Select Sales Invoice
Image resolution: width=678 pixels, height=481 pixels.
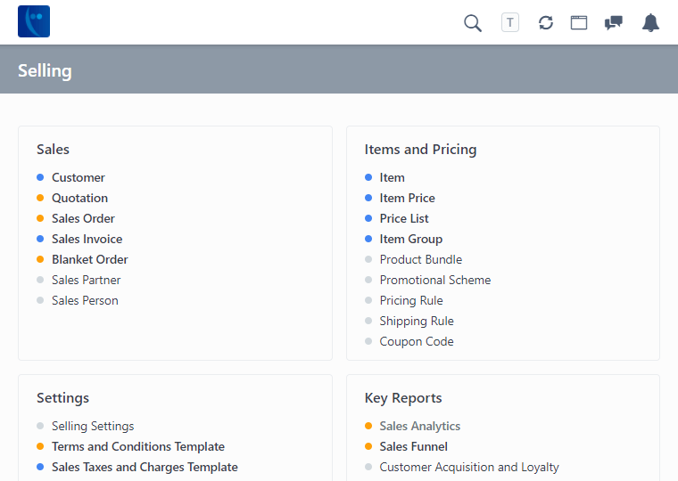pos(87,239)
